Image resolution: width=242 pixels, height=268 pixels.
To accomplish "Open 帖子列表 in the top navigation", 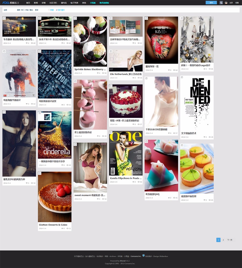I will click(x=74, y=3).
